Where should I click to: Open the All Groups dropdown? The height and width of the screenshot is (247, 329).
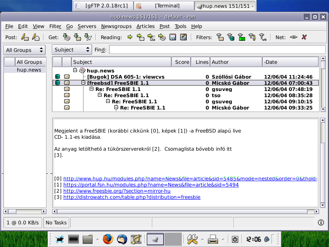[x=24, y=50]
